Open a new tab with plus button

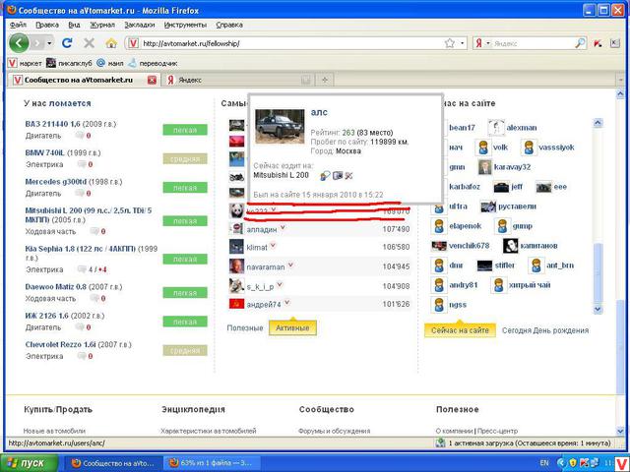[325, 80]
